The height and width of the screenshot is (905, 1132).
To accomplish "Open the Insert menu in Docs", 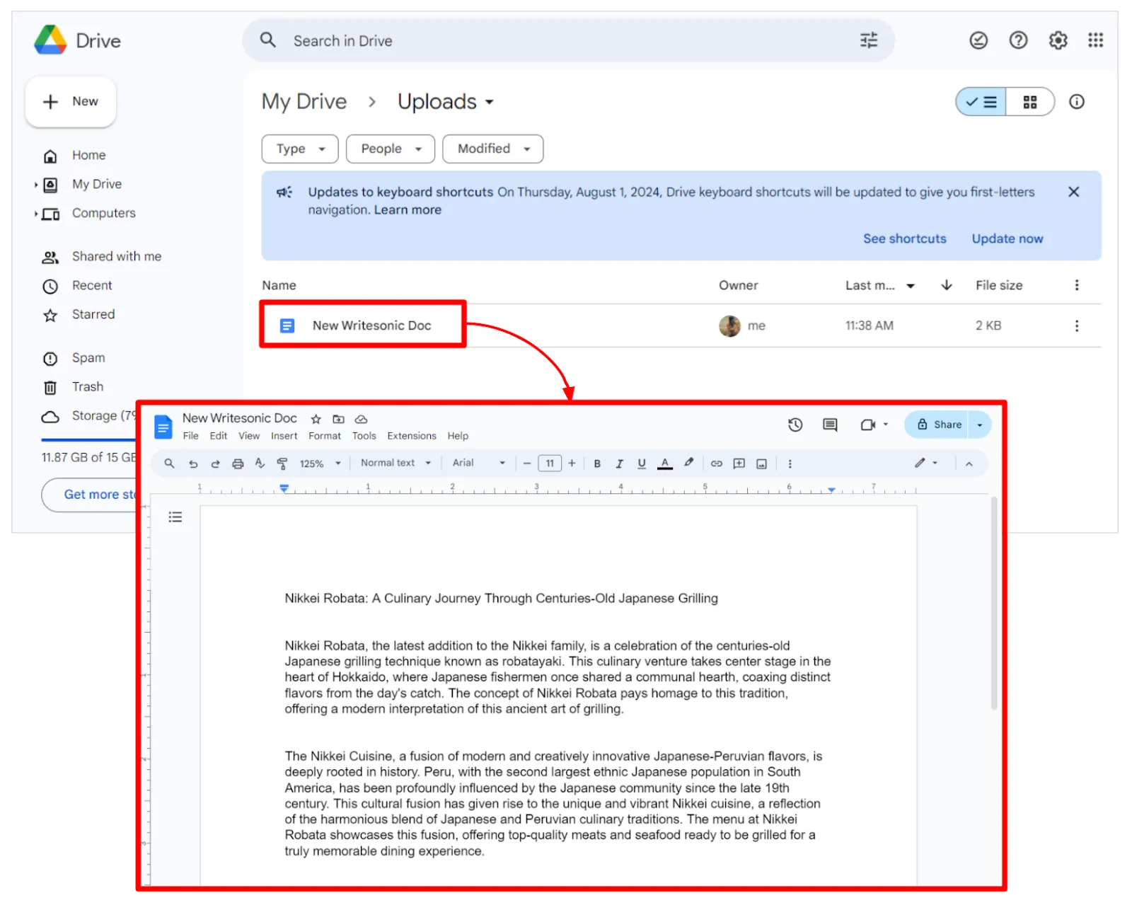I will (x=284, y=436).
